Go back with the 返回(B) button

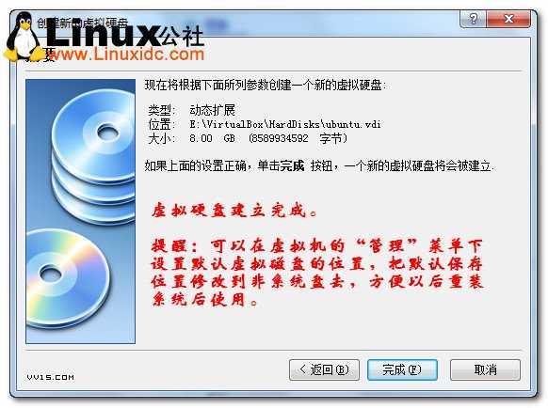point(324,369)
